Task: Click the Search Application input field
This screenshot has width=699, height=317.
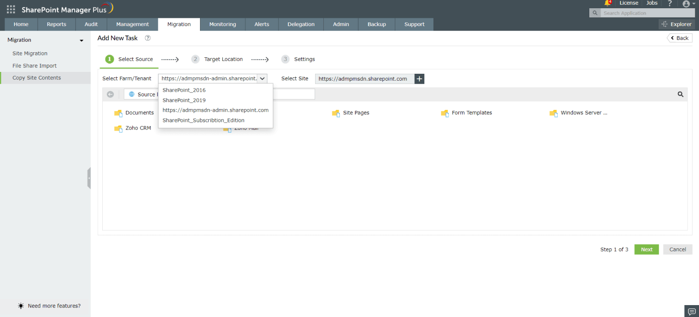Action: tap(647, 13)
